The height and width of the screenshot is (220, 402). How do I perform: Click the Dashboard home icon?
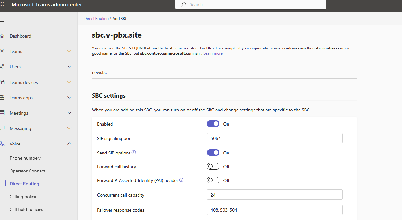tap(2, 36)
